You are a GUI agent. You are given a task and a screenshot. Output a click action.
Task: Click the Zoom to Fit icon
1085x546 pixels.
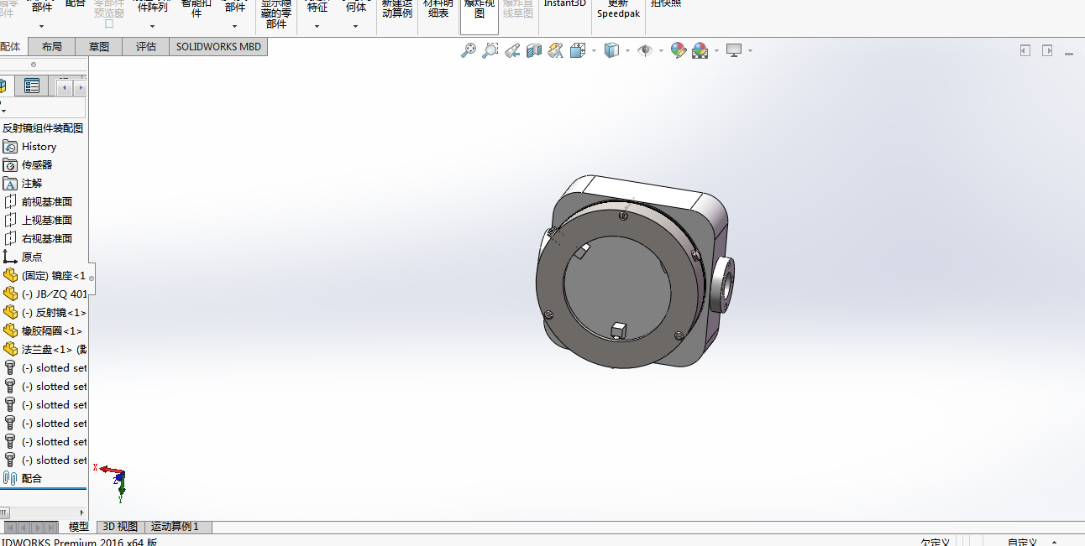(x=469, y=50)
